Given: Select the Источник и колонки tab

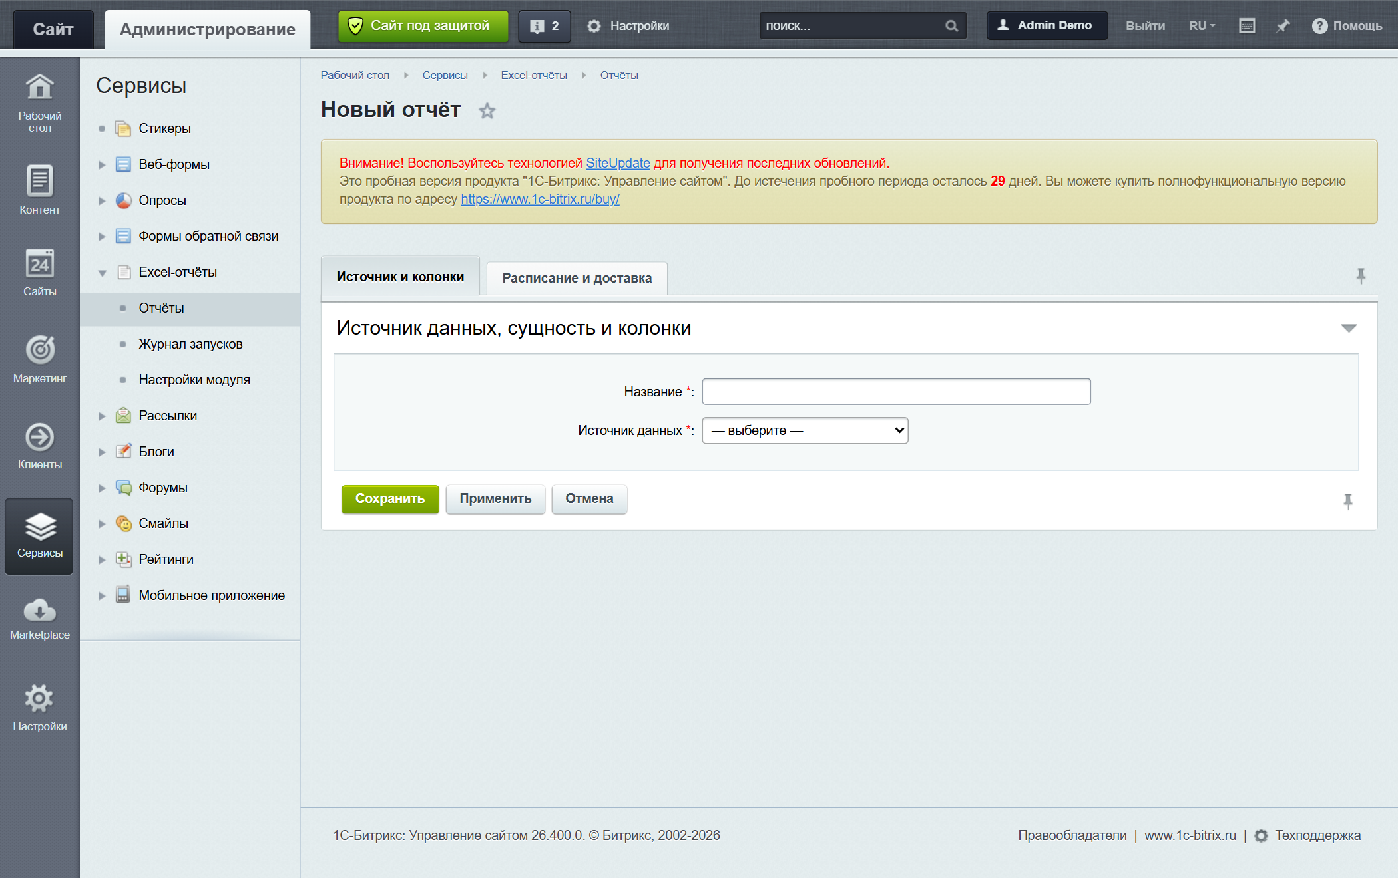Looking at the screenshot, I should [x=400, y=277].
